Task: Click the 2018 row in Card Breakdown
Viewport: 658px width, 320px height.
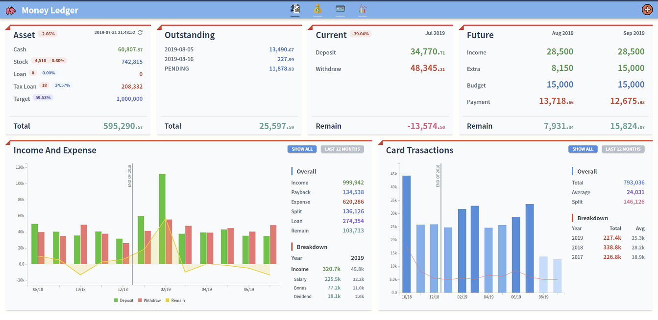Action: pyautogui.click(x=577, y=248)
